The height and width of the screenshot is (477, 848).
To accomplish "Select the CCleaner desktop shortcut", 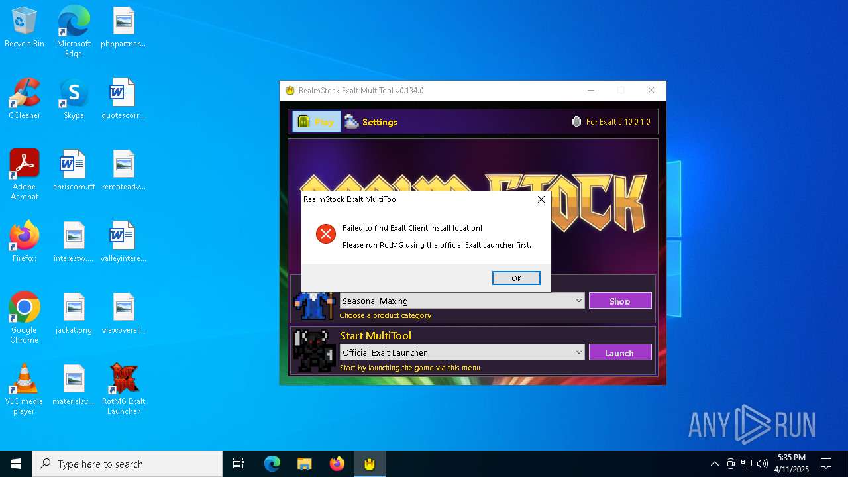I will [x=25, y=99].
